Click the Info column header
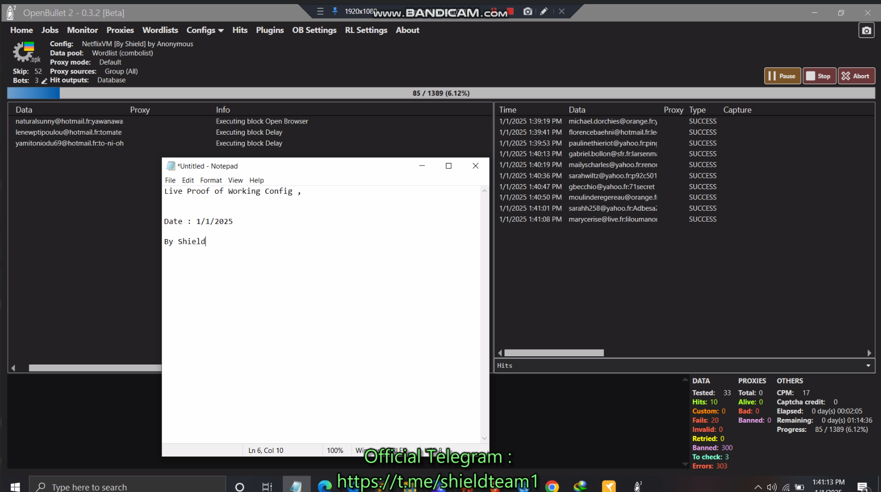 click(x=223, y=110)
